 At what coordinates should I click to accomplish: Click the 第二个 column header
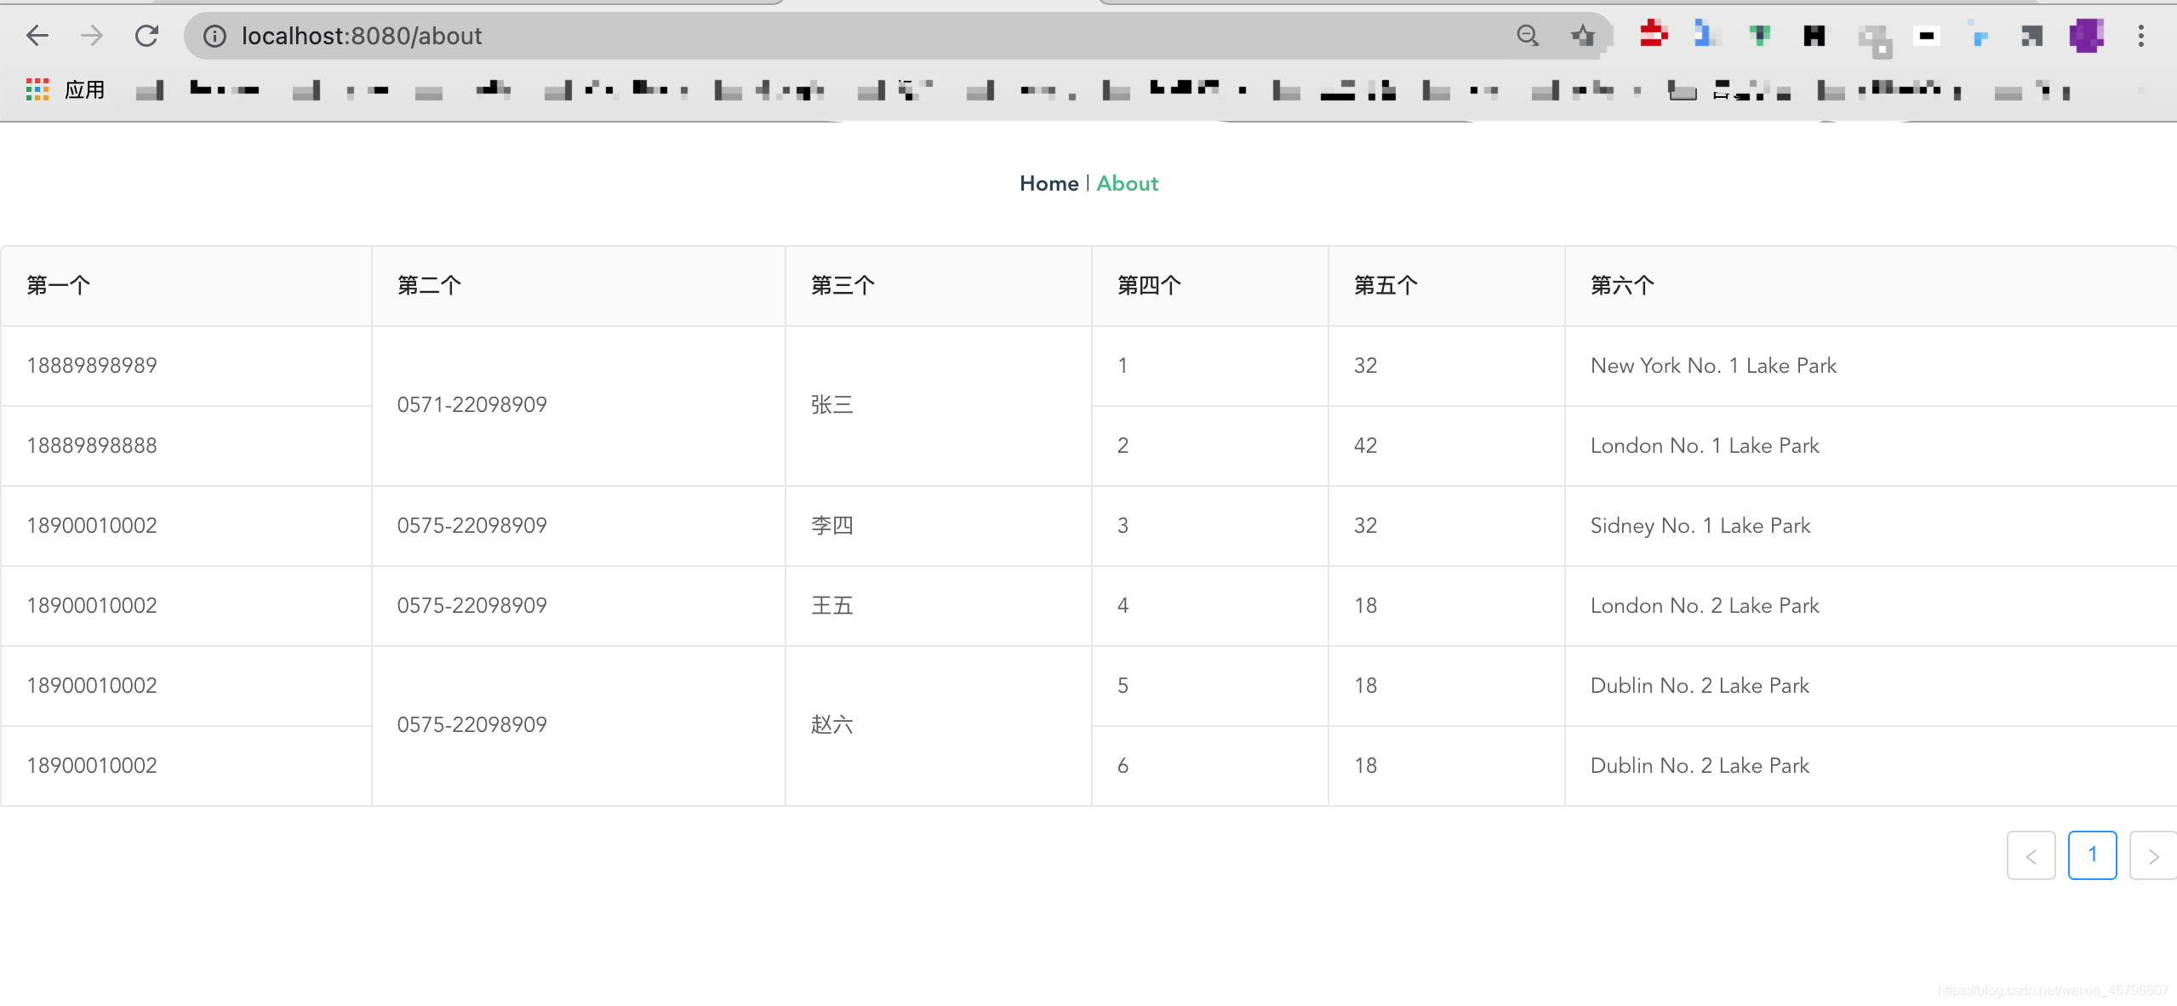coord(579,286)
